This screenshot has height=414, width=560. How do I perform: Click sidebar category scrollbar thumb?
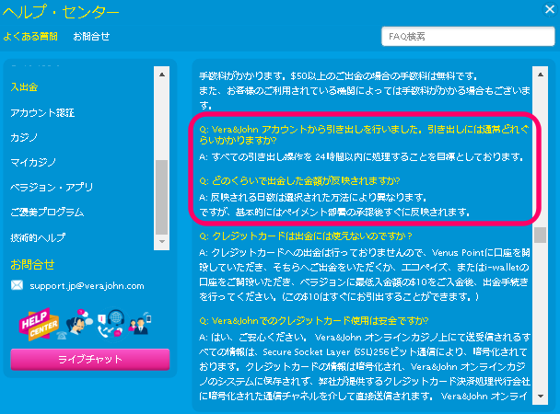tap(162, 197)
